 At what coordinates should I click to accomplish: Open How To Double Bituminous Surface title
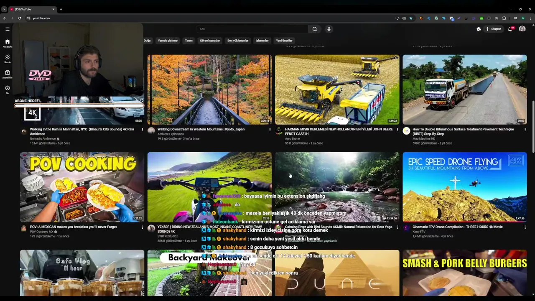point(463,132)
